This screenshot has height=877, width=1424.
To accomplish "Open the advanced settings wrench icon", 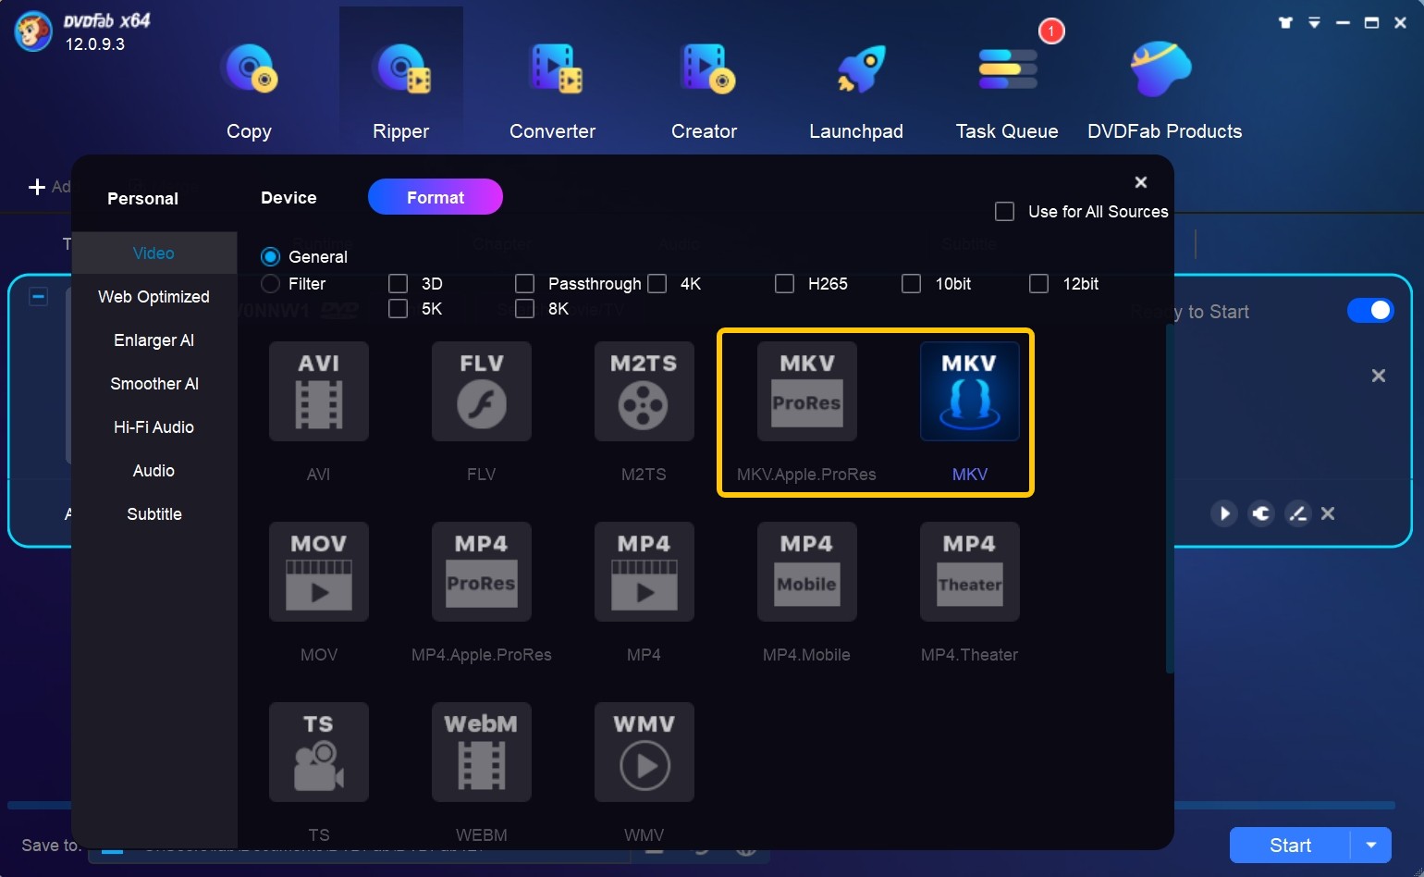I will coord(1261,513).
